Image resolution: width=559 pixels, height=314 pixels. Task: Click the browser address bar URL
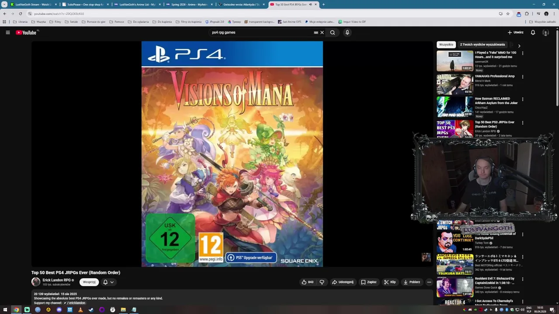point(59,14)
